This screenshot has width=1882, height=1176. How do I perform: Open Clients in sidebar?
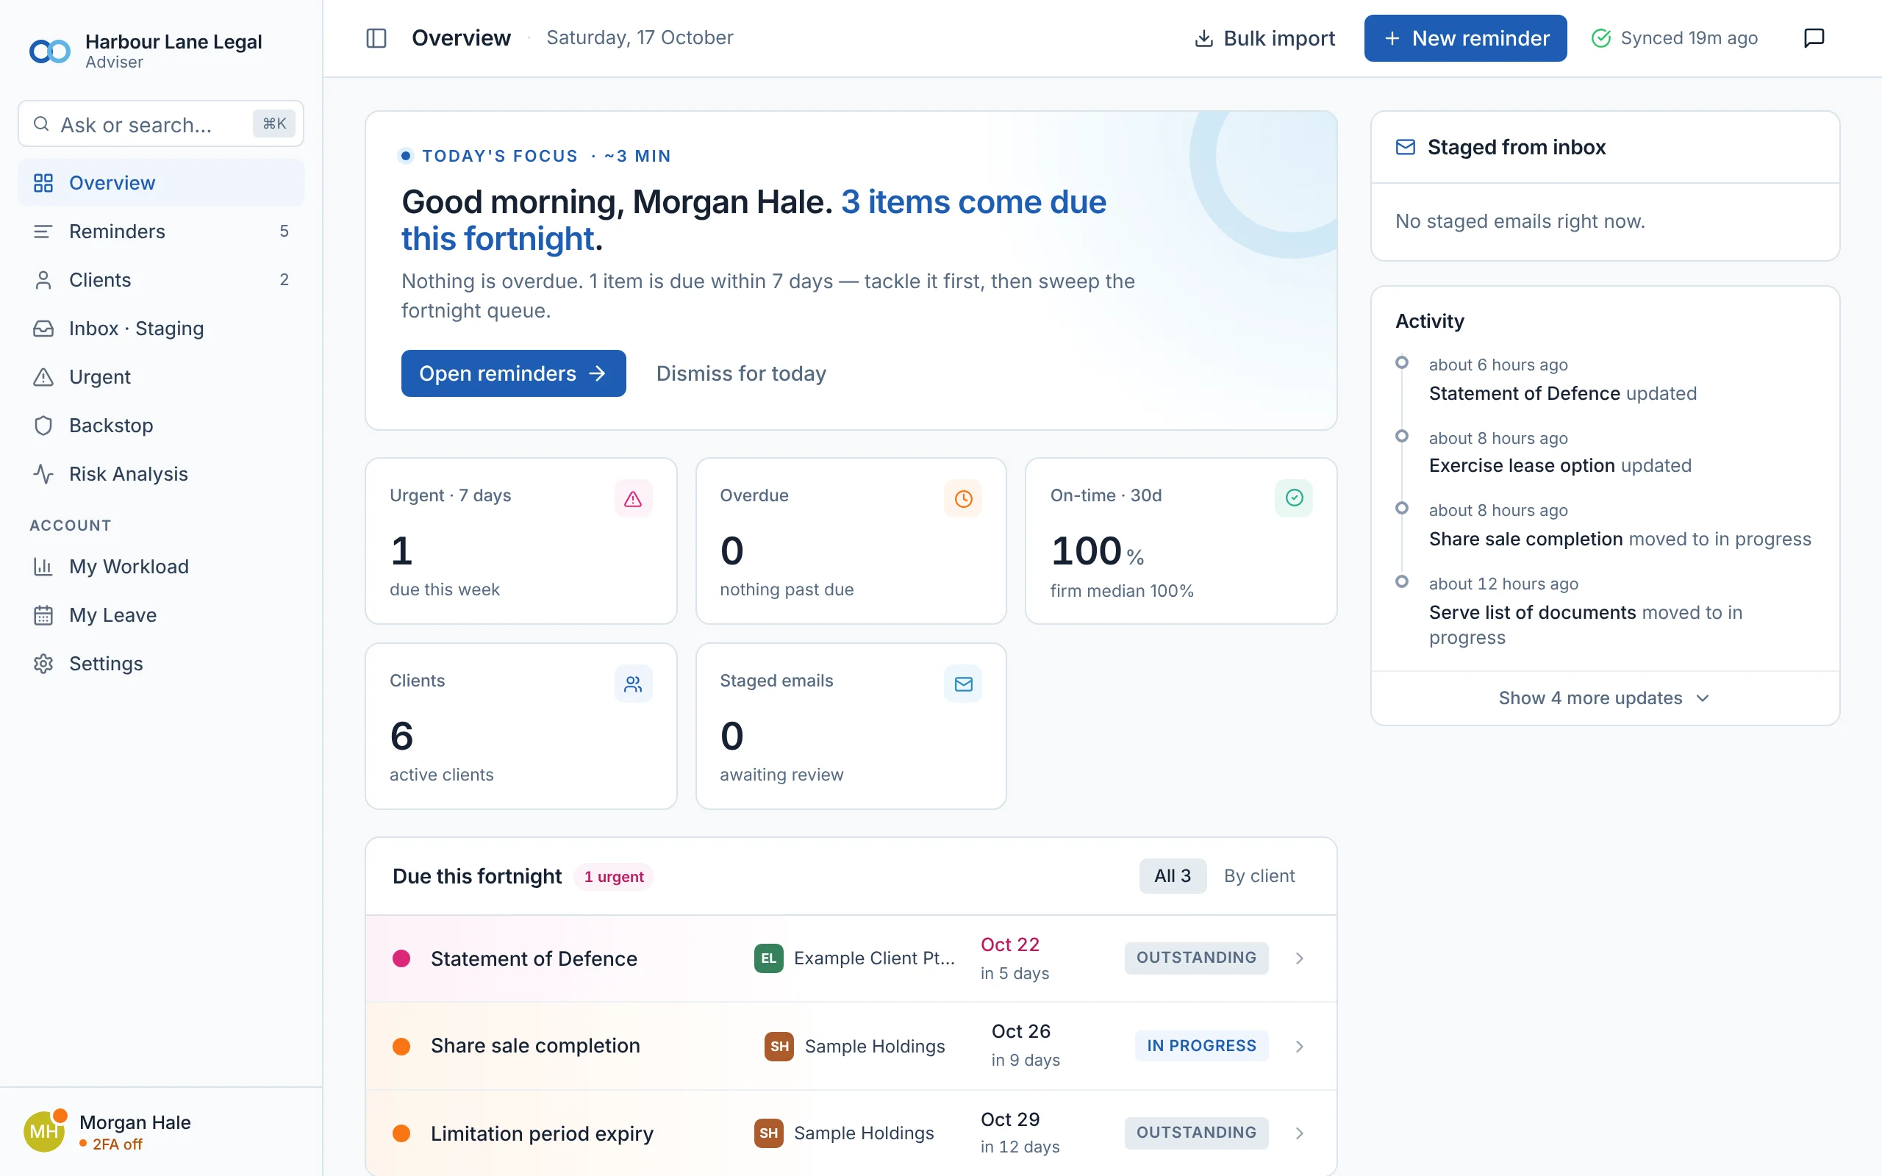coord(161,280)
